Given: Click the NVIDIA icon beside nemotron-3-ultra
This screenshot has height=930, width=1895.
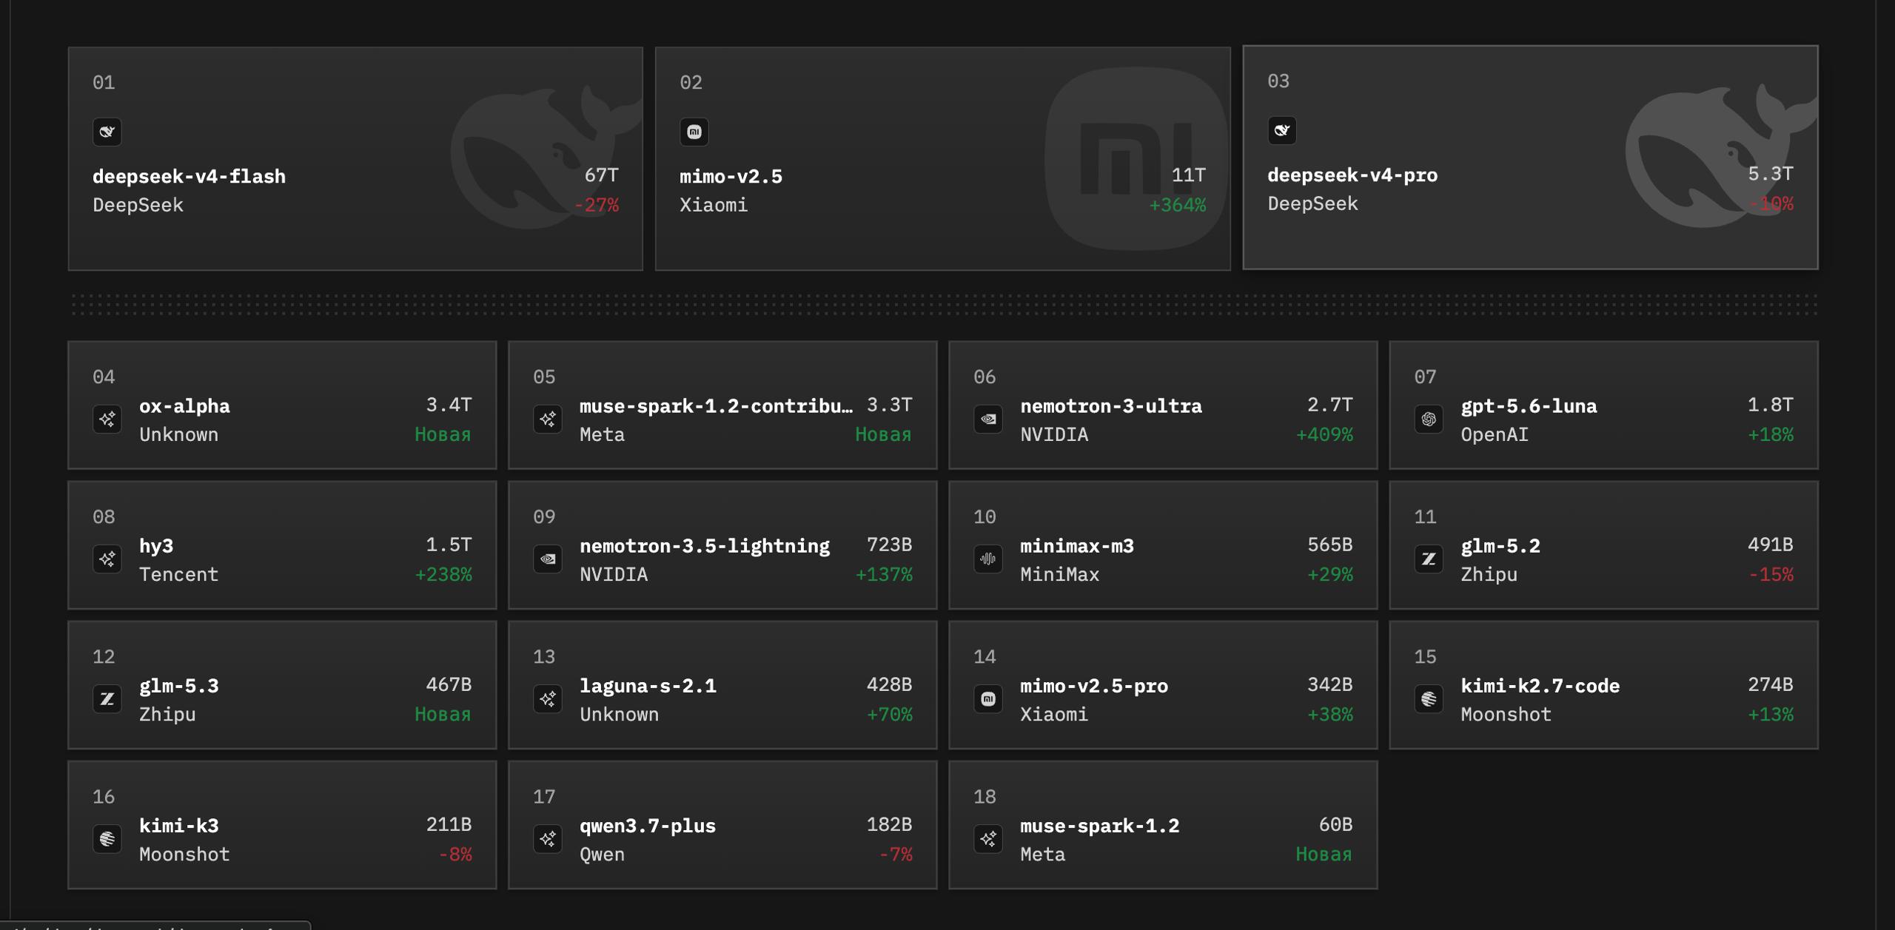Looking at the screenshot, I should [x=988, y=419].
